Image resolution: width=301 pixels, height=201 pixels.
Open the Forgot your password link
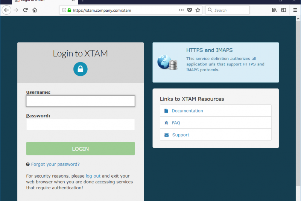click(55, 164)
